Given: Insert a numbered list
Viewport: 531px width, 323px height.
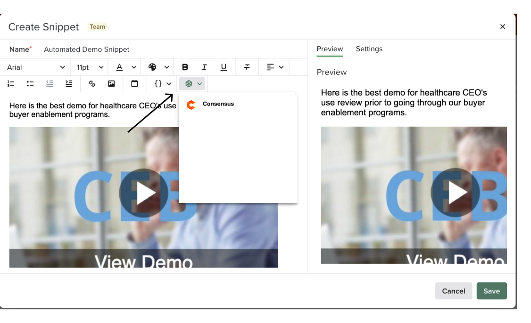Looking at the screenshot, I should point(11,84).
